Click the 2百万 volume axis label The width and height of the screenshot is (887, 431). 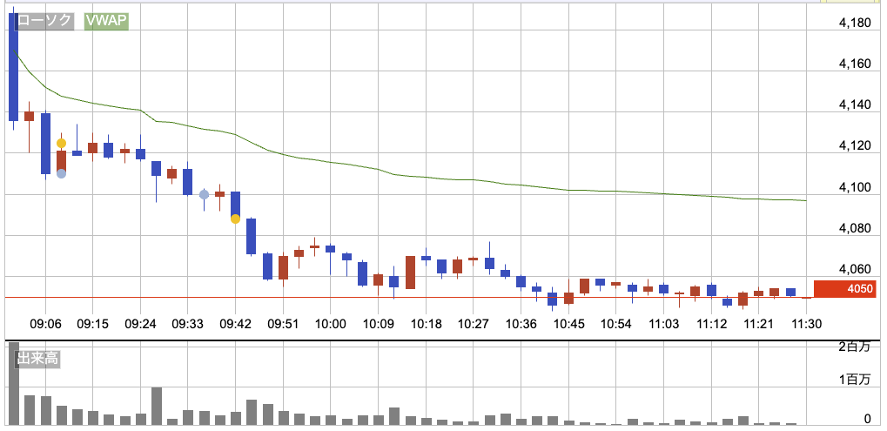(854, 347)
